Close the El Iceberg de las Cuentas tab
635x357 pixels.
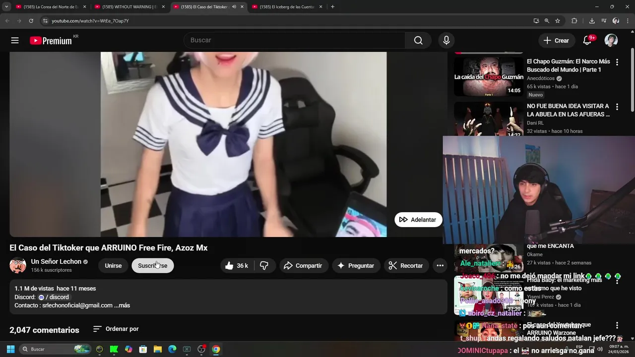click(x=321, y=7)
